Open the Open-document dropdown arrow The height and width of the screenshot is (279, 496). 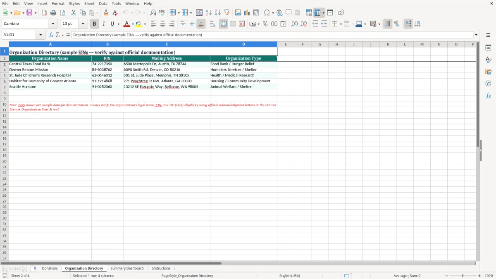23,13
